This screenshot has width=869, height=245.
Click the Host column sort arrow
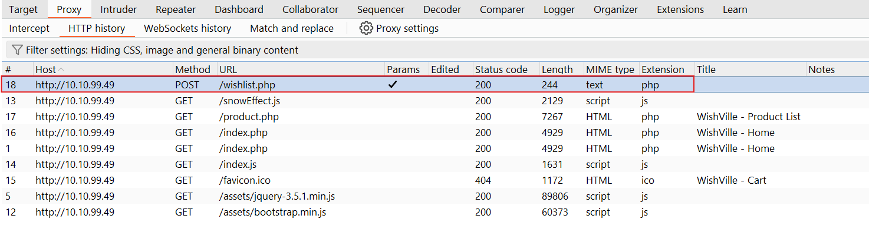click(x=61, y=69)
